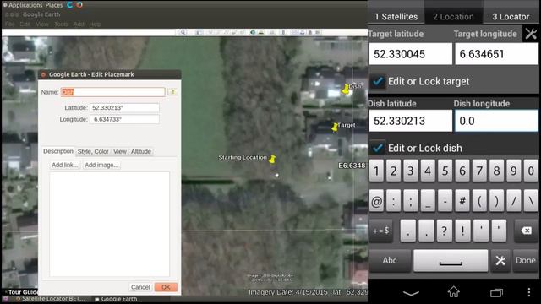
Task: Tap the Done key on the keyboard
Action: 526,261
